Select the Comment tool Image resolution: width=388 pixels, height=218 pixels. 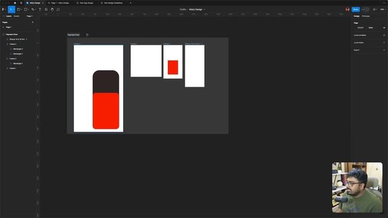click(x=58, y=10)
